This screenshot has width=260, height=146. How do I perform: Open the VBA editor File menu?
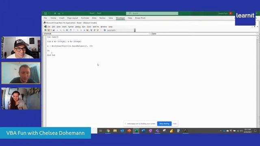coord(49,27)
